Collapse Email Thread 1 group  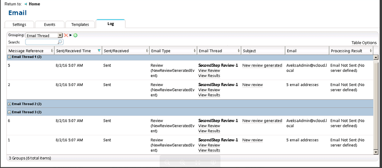[9, 57]
